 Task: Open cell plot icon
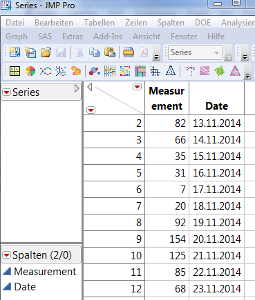125,71
